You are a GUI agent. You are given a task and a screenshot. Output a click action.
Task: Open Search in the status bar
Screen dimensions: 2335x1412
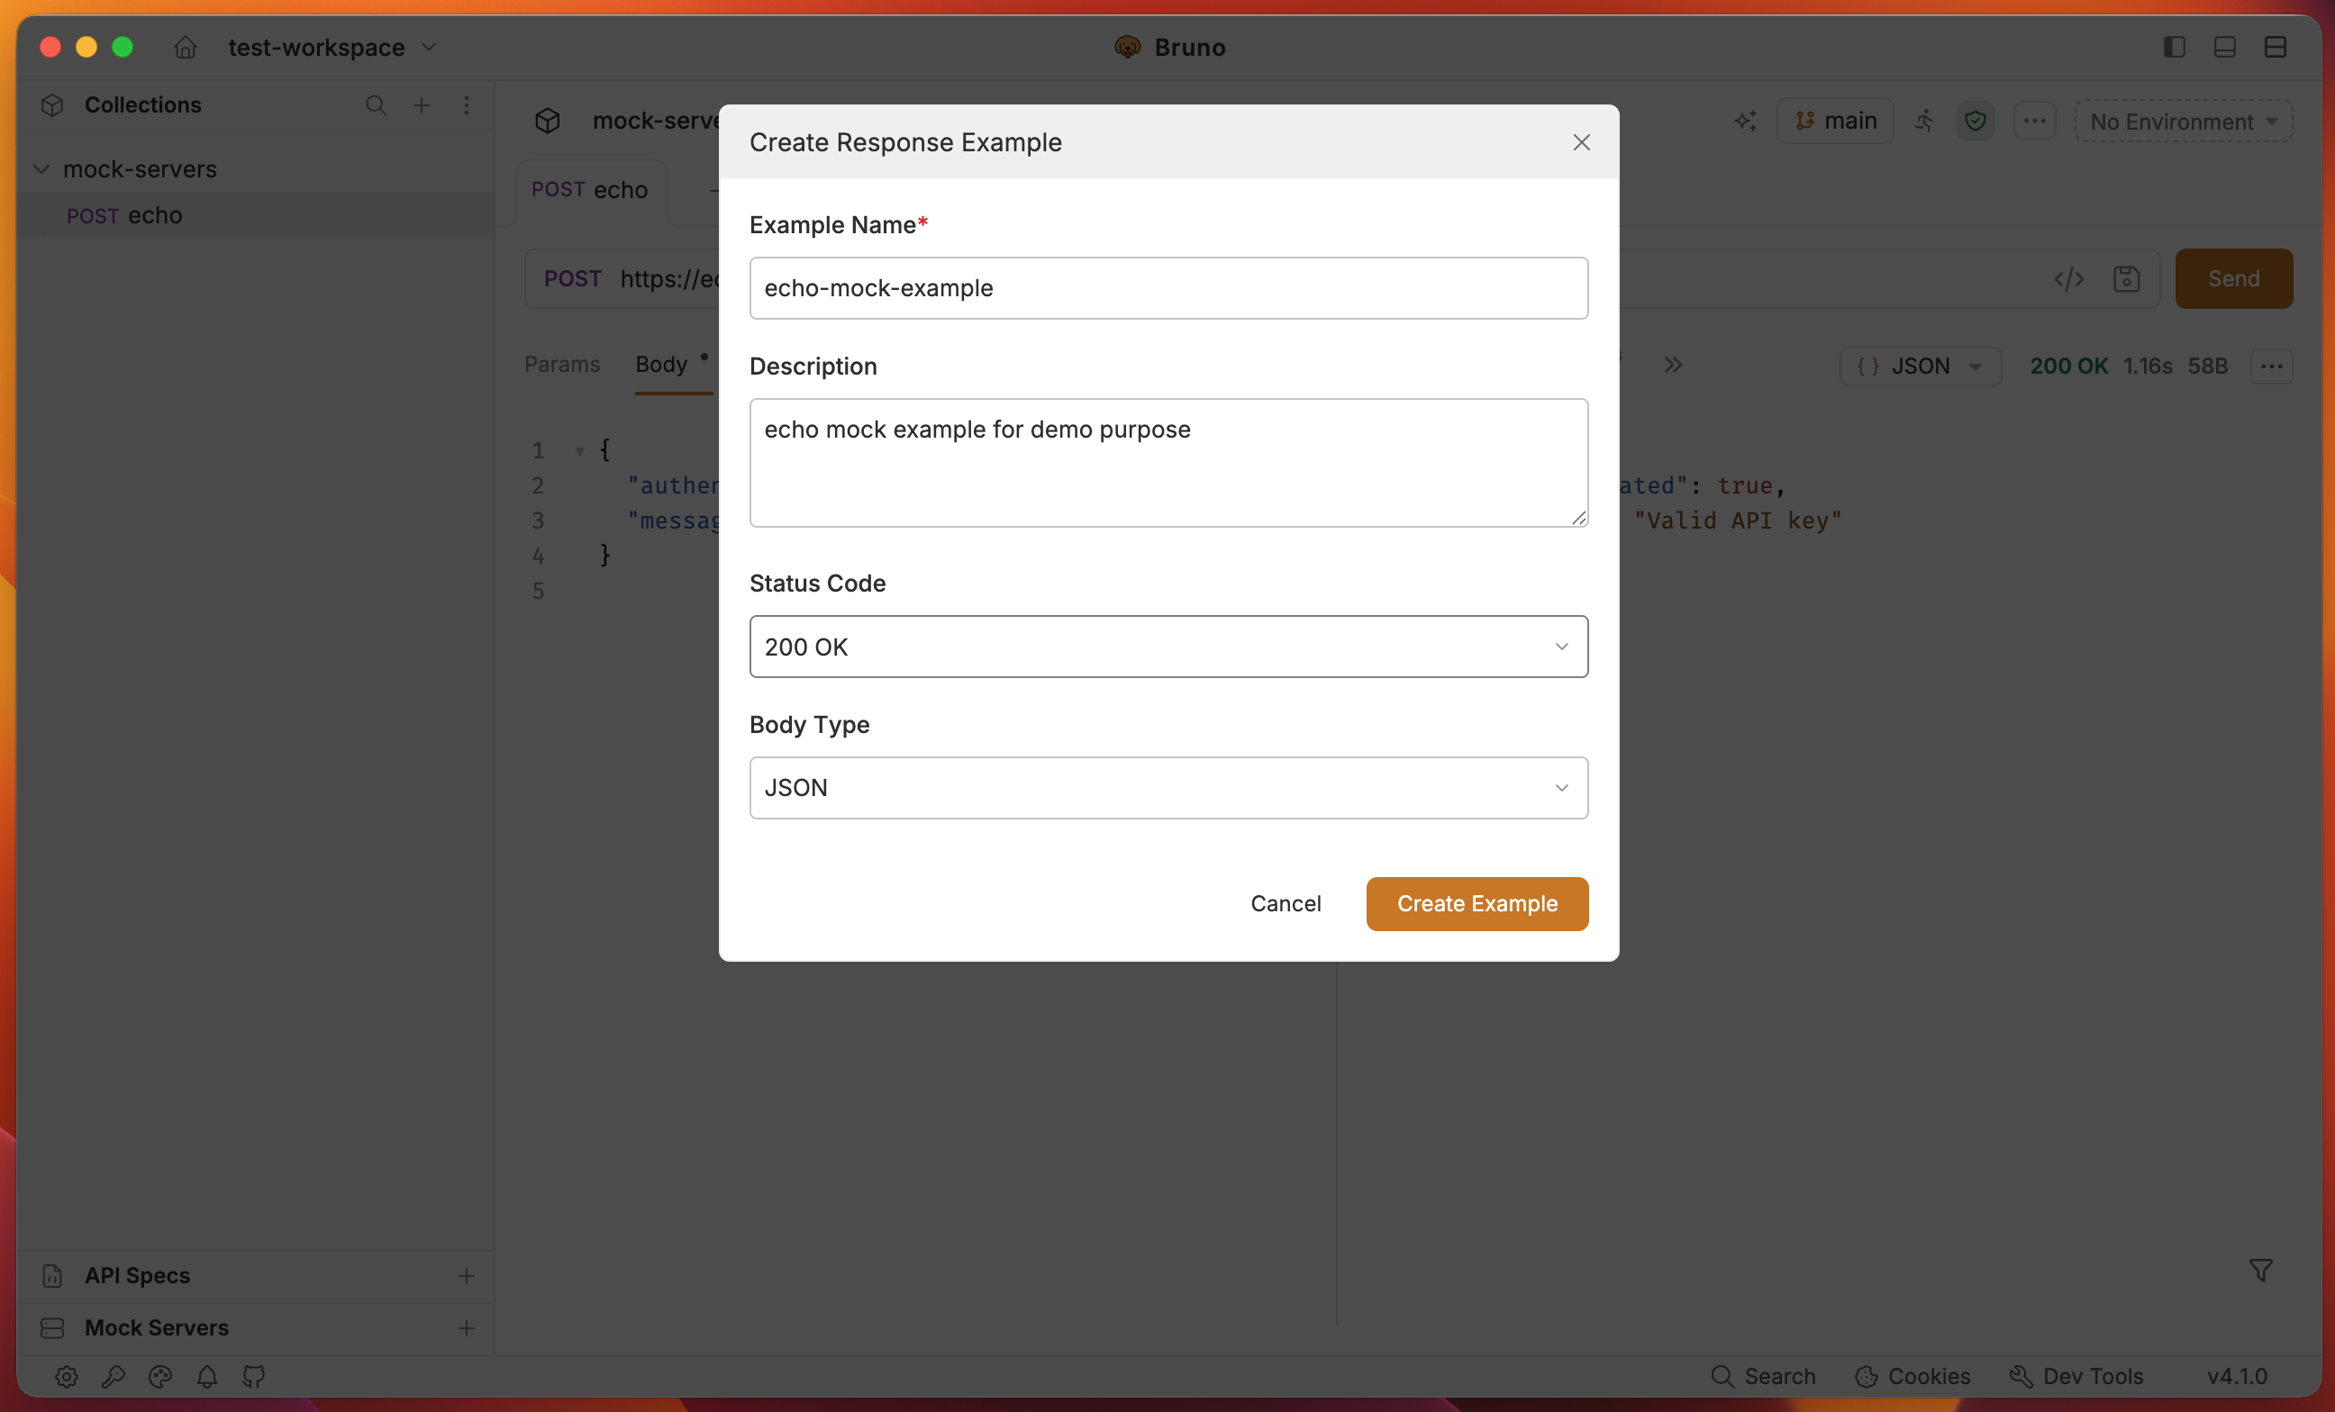[x=1763, y=1377]
